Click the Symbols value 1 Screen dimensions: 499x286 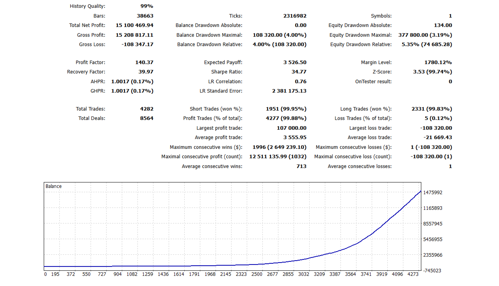[x=450, y=16]
